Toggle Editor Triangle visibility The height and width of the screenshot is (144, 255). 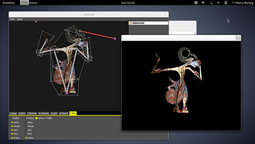pyautogui.click(x=12, y=126)
